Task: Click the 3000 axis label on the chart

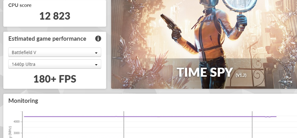Action: [16, 133]
